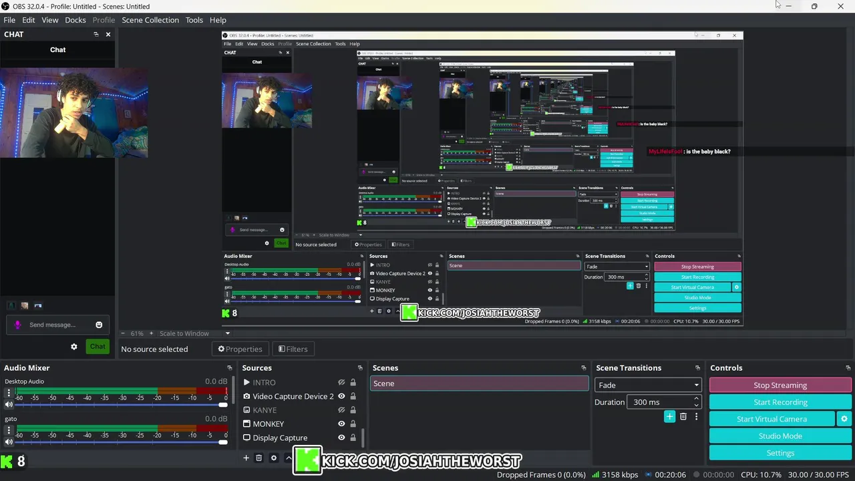Close the CHAT dock
Viewport: 855px width, 481px height.
coord(108,34)
